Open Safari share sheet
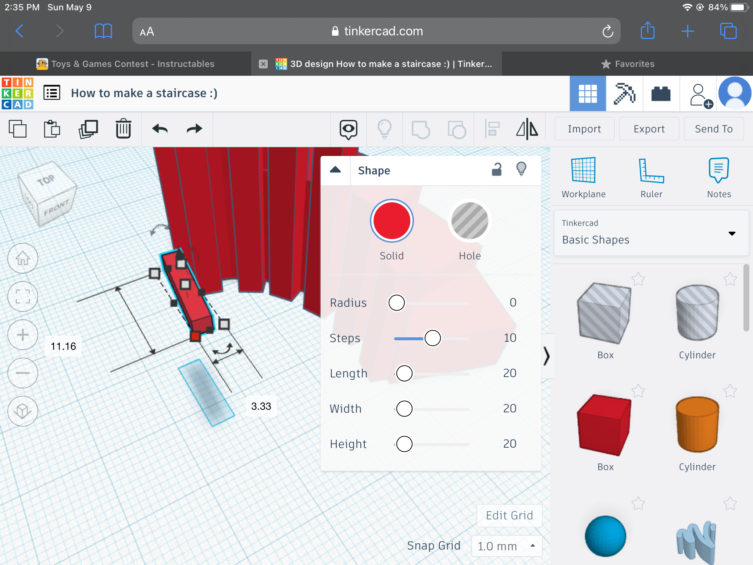This screenshot has width=753, height=565. point(648,30)
